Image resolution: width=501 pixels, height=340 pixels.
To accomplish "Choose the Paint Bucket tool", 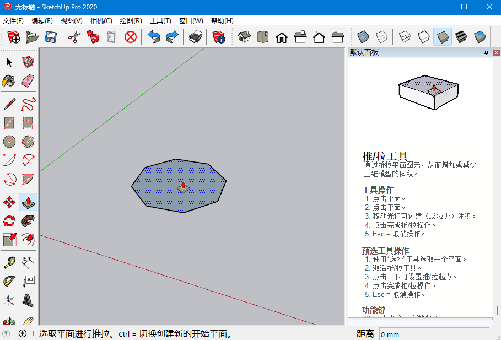I will coord(9,81).
